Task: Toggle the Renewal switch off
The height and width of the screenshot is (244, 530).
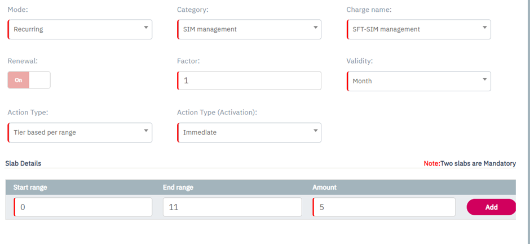Action: coord(29,80)
